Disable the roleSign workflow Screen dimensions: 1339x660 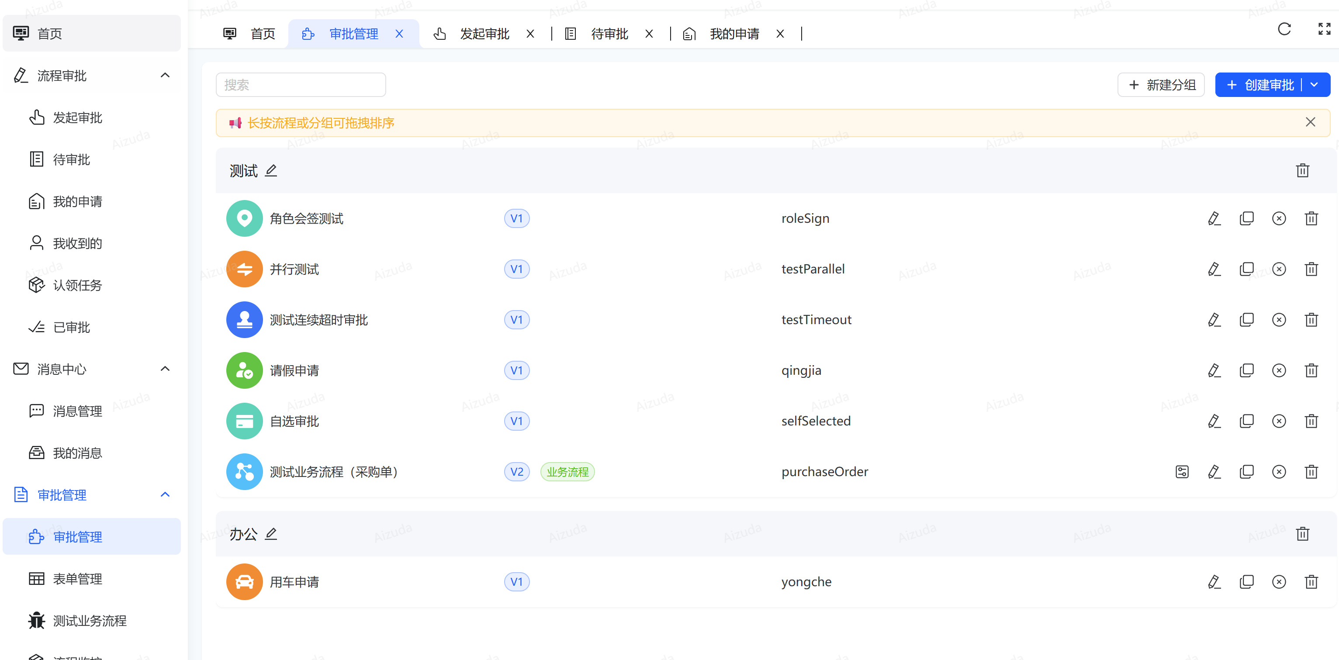(1279, 218)
